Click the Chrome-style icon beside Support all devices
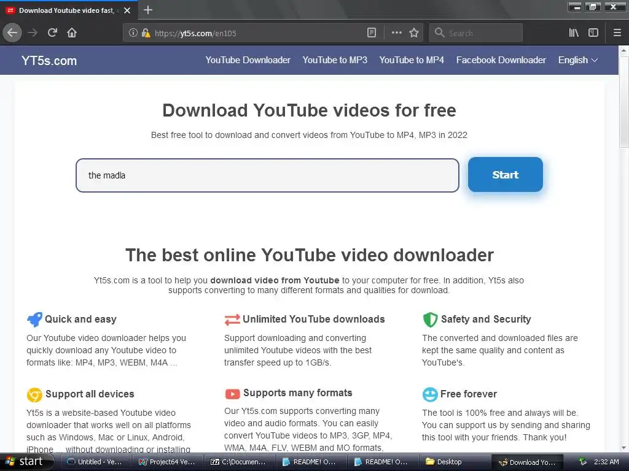The height and width of the screenshot is (471, 629). (x=34, y=394)
